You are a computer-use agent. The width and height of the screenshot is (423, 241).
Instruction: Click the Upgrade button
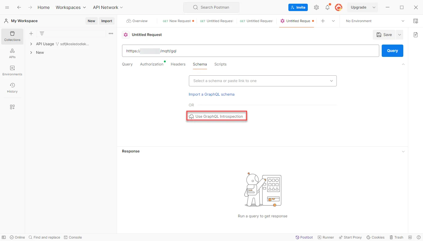pyautogui.click(x=359, y=7)
